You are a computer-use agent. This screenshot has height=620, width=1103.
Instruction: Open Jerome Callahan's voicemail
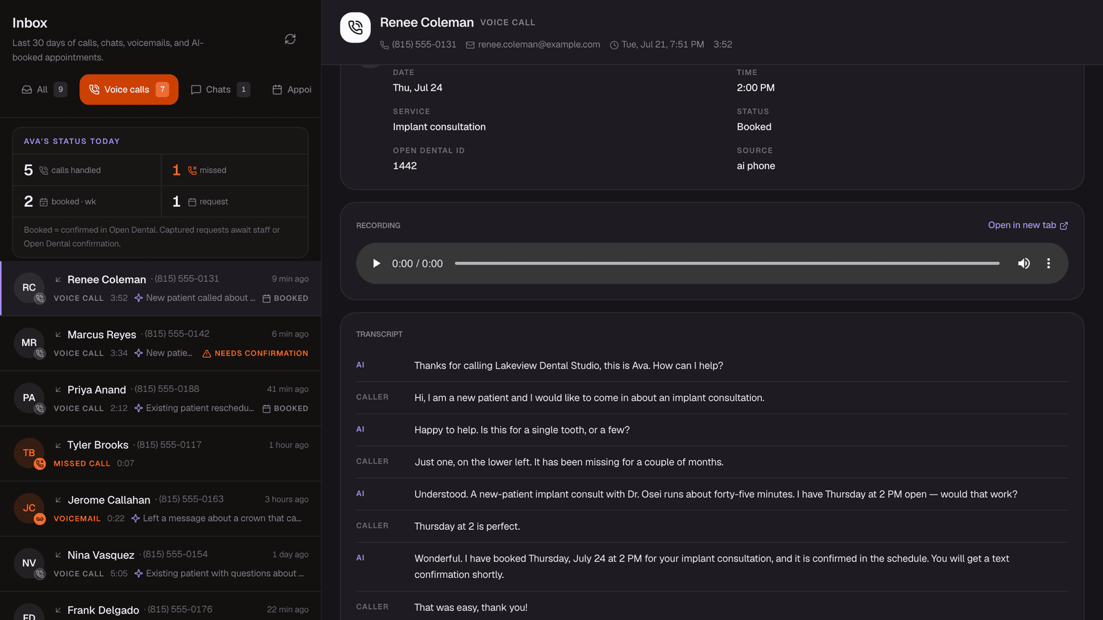coord(161,509)
